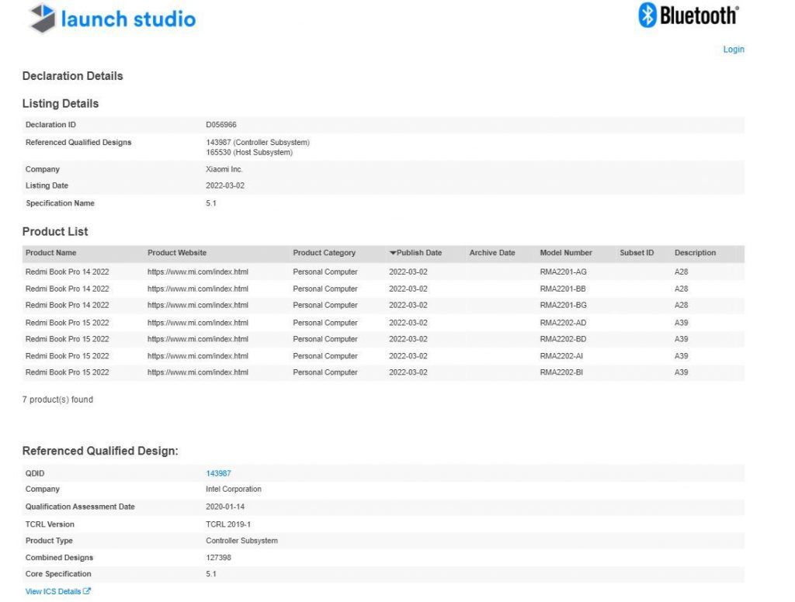Sort by Publish Date column arrow
The image size is (795, 602).
tap(392, 253)
